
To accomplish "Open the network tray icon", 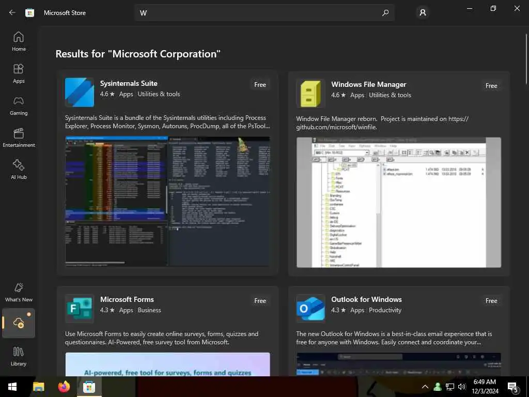I will [450, 387].
